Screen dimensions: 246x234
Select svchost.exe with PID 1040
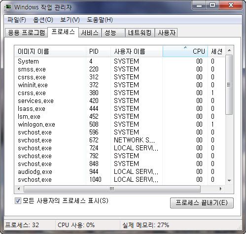120,179
